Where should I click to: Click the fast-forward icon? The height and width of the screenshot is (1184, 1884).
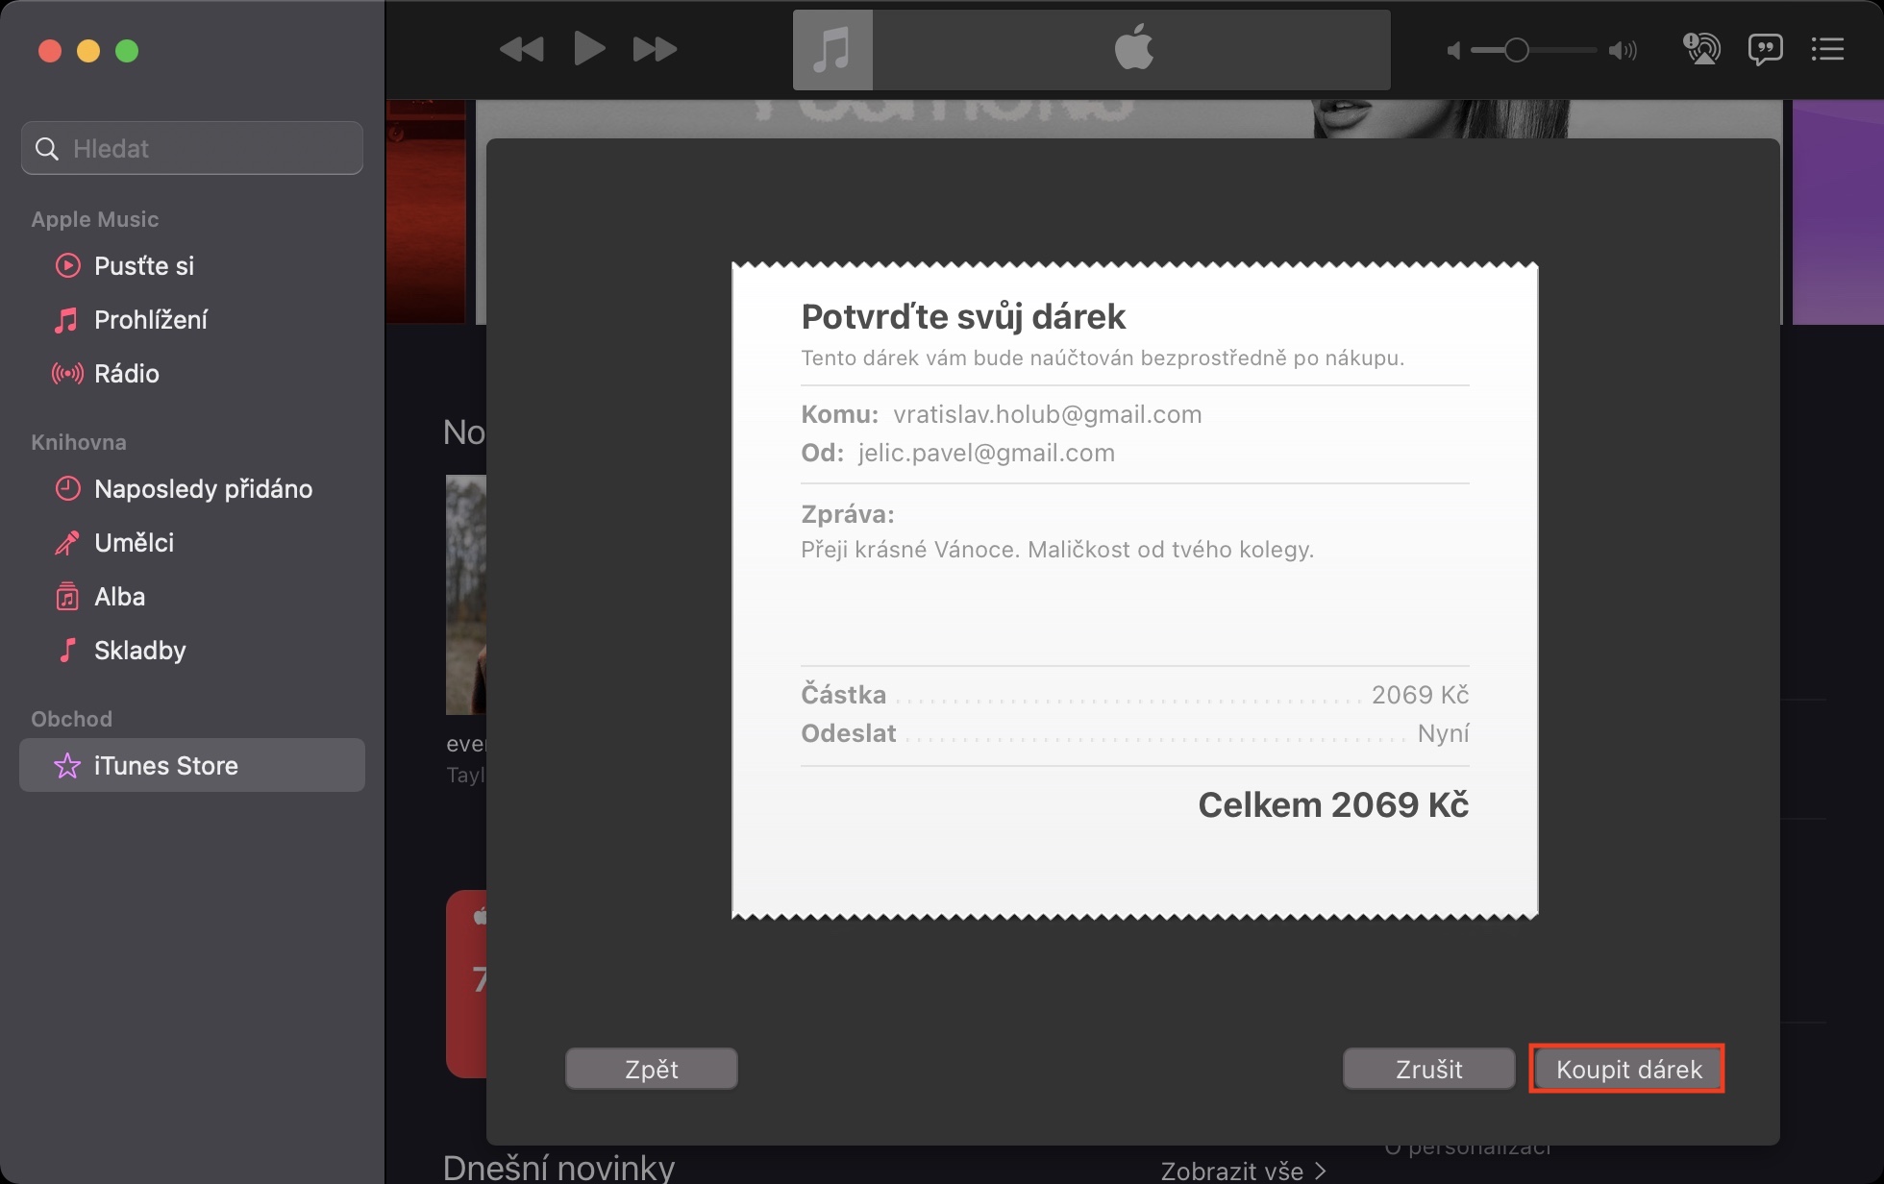[x=655, y=49]
